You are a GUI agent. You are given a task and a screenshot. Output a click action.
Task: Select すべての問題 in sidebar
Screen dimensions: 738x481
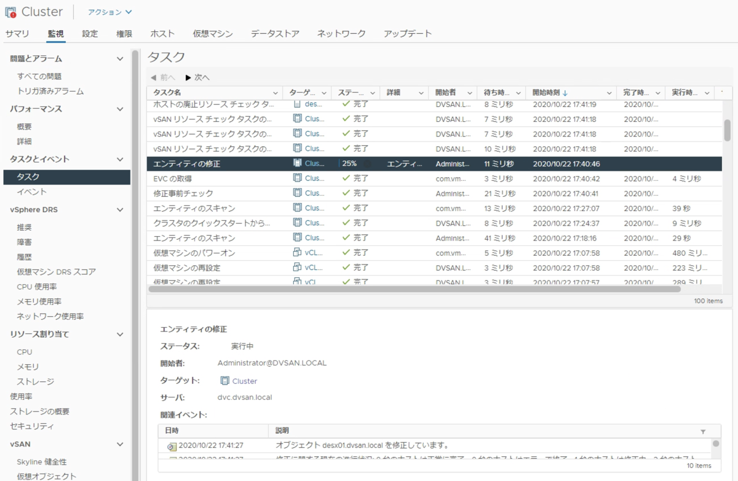pyautogui.click(x=39, y=76)
